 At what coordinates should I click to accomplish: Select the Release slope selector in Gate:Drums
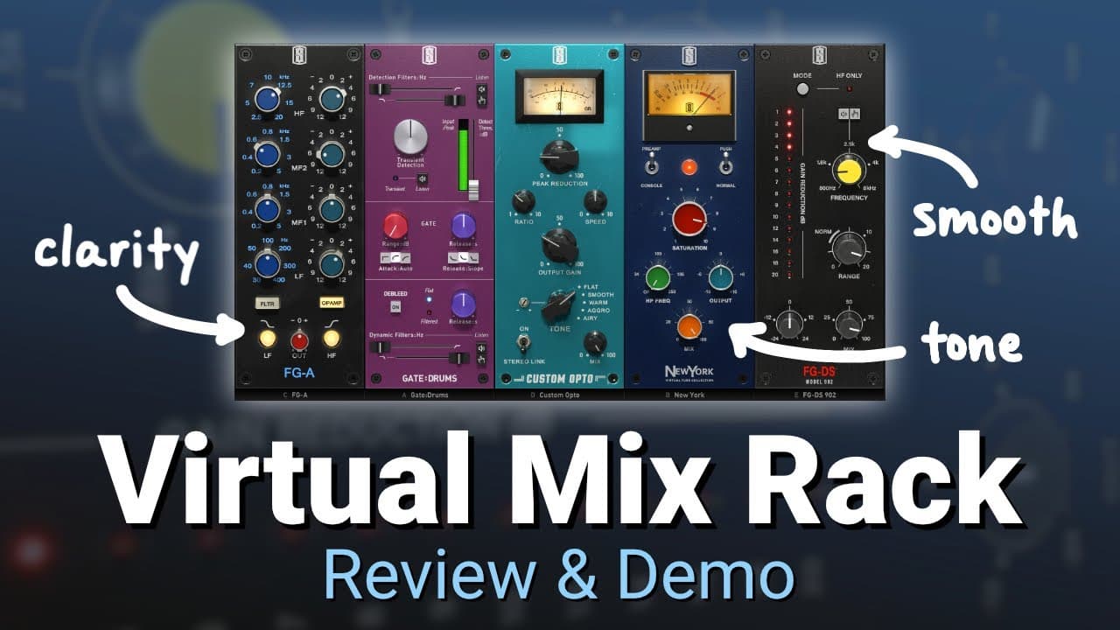pos(463,258)
